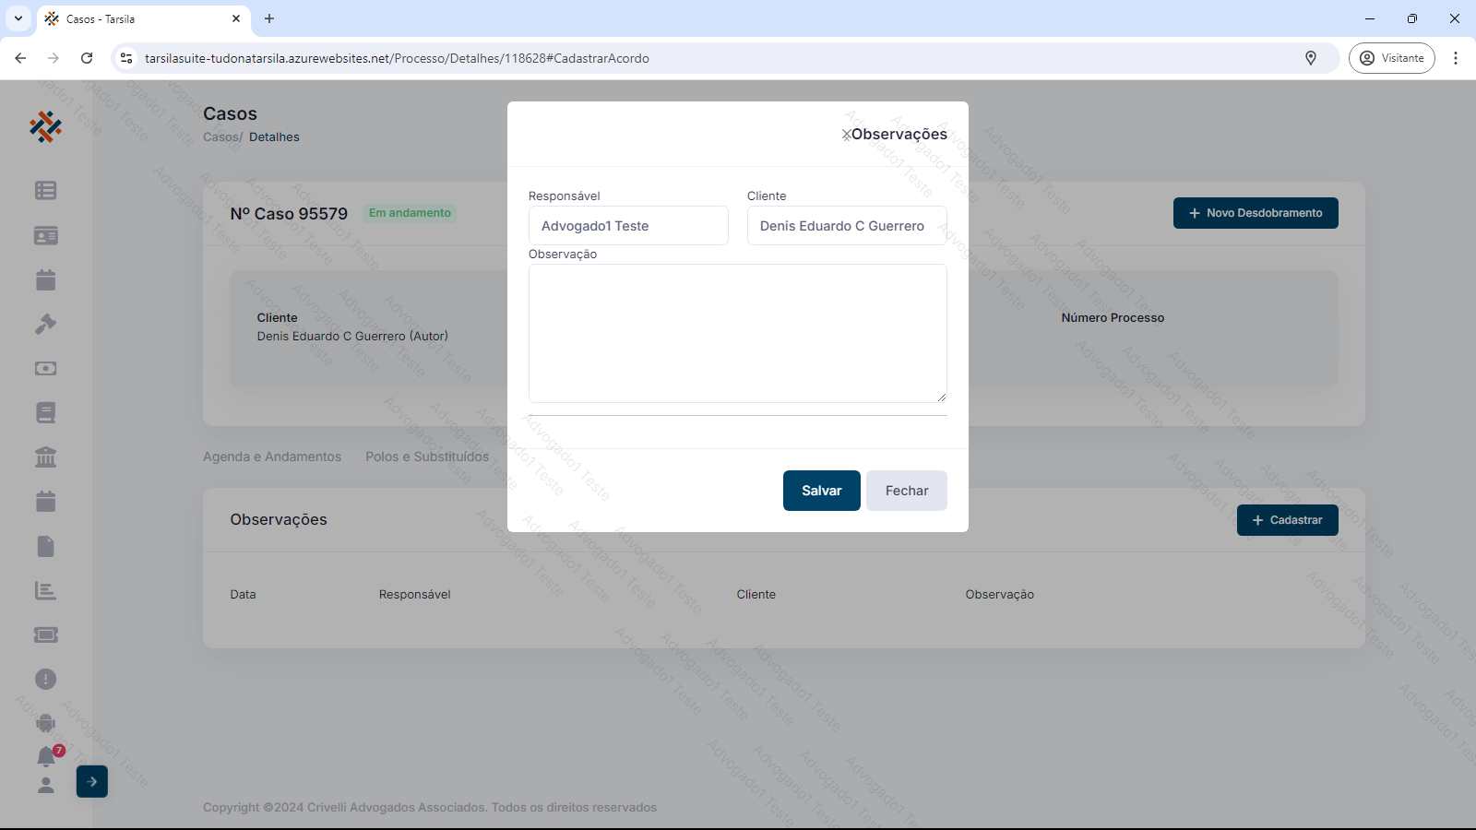Click the book icon in the sidebar

(x=45, y=412)
